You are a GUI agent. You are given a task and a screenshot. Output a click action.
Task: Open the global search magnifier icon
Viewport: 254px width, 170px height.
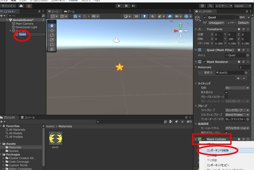click(210, 6)
